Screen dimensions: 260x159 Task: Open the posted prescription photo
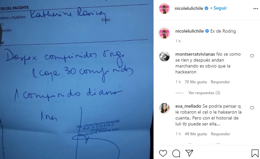click(77, 79)
